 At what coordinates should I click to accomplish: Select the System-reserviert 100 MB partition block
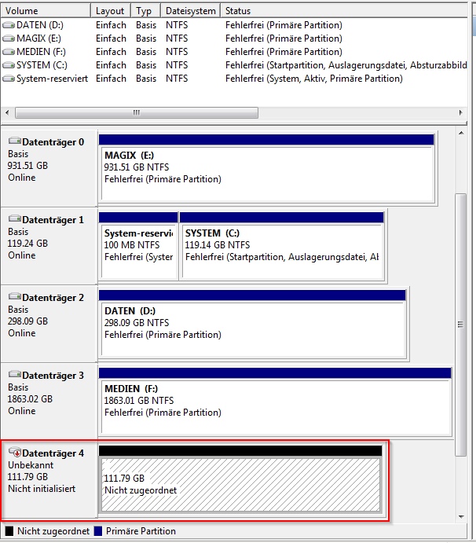138,246
